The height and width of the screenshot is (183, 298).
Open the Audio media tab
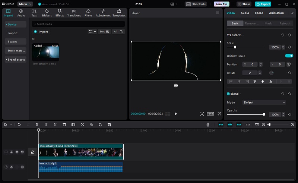(x=21, y=13)
